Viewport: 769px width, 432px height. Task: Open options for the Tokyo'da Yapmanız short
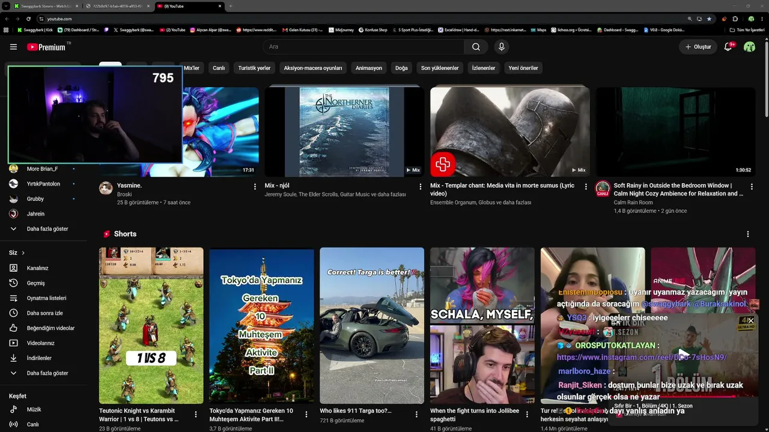click(306, 414)
